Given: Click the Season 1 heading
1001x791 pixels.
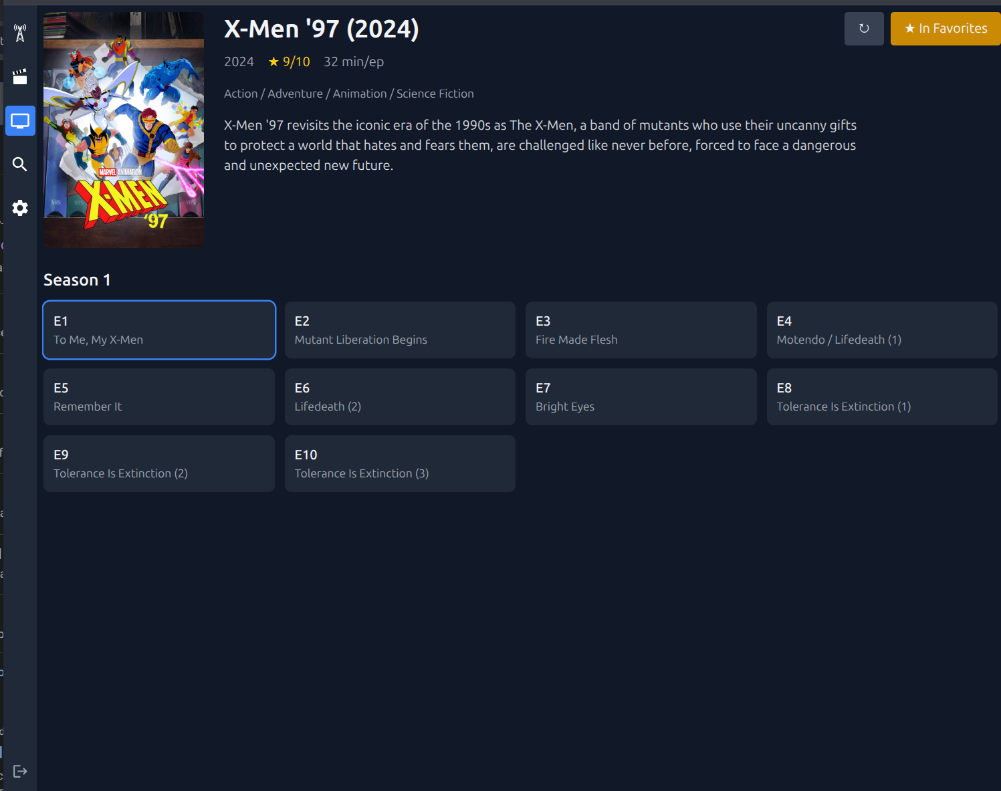Looking at the screenshot, I should [x=77, y=280].
